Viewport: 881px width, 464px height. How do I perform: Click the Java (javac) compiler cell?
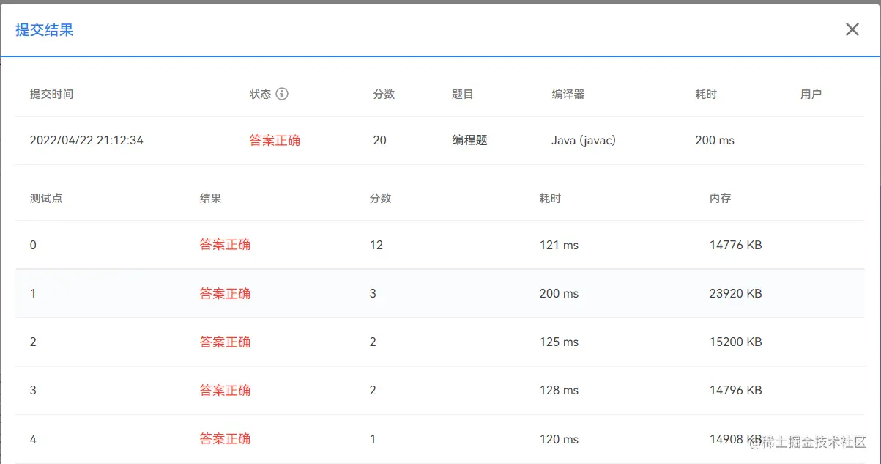point(584,140)
